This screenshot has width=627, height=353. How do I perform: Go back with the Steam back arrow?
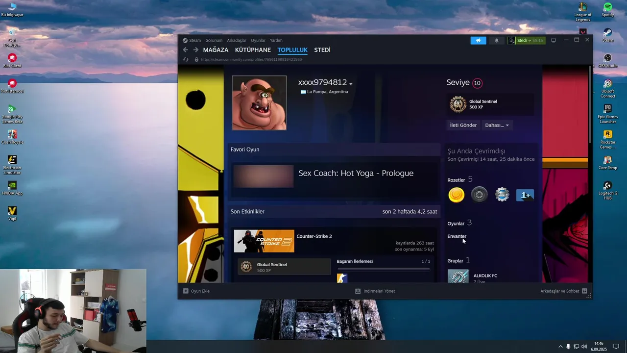pyautogui.click(x=186, y=50)
